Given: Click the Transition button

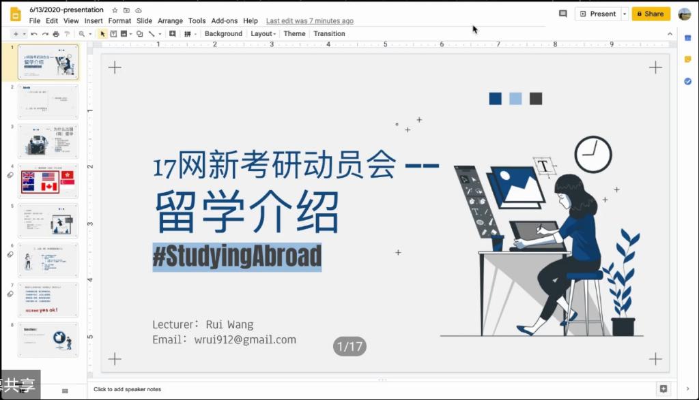Looking at the screenshot, I should click(x=329, y=33).
